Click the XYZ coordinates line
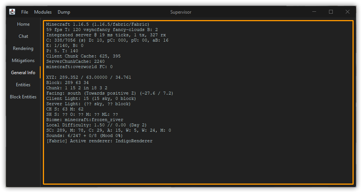Image resolution: width=362 pixels, height=193 pixels. pyautogui.click(x=88, y=77)
